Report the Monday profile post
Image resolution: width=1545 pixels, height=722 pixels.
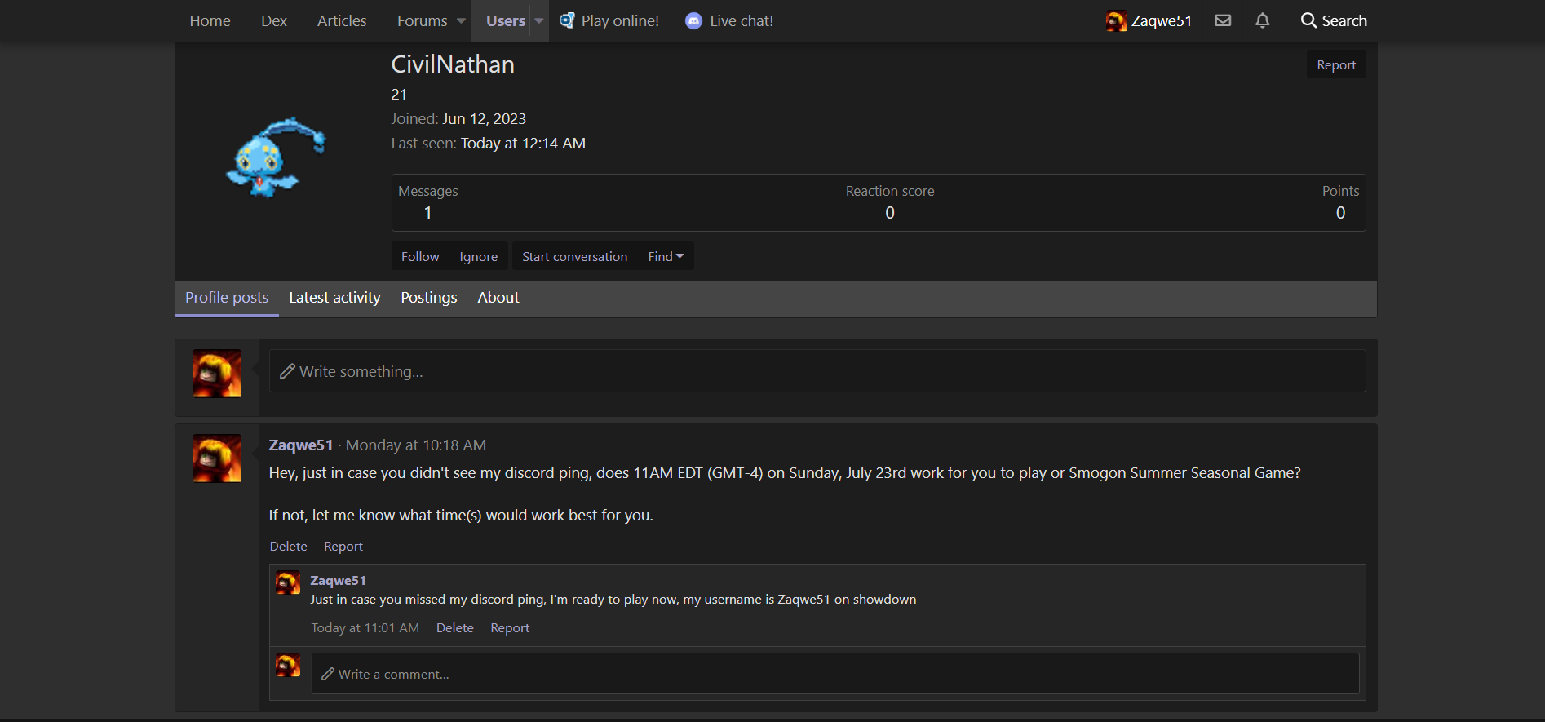(x=343, y=547)
